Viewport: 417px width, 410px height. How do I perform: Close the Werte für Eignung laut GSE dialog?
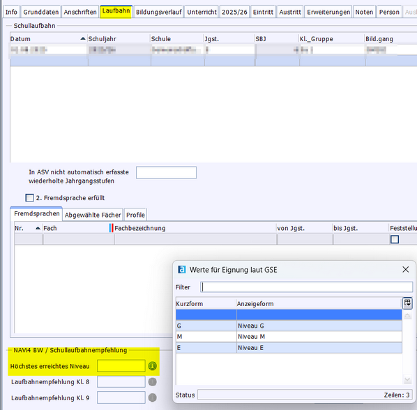tap(406, 270)
